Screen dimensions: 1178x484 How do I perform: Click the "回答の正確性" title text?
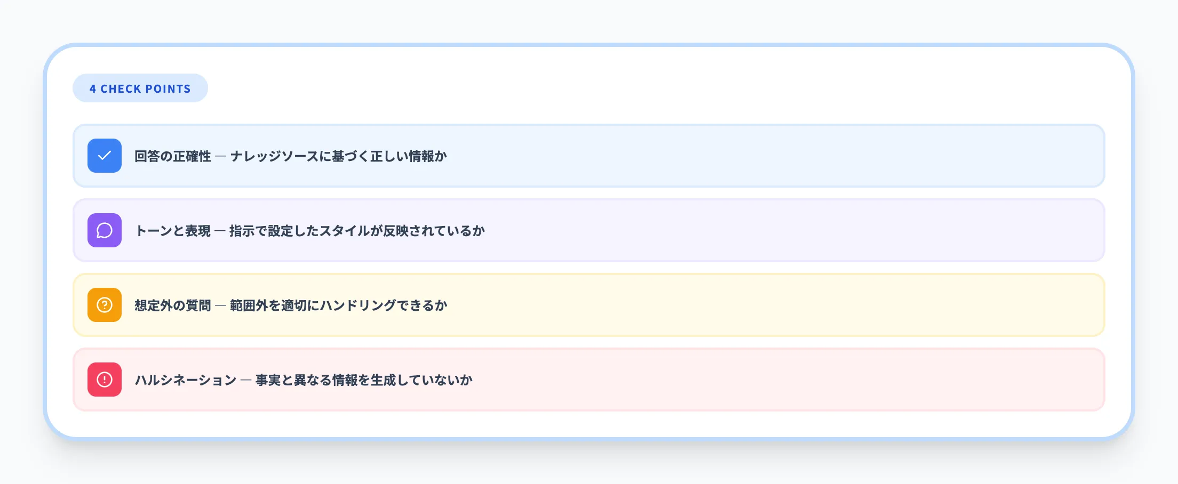click(x=173, y=156)
